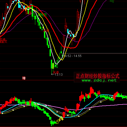Click the 买进 label next to 13.13
127x127 pixels.
[56, 72]
